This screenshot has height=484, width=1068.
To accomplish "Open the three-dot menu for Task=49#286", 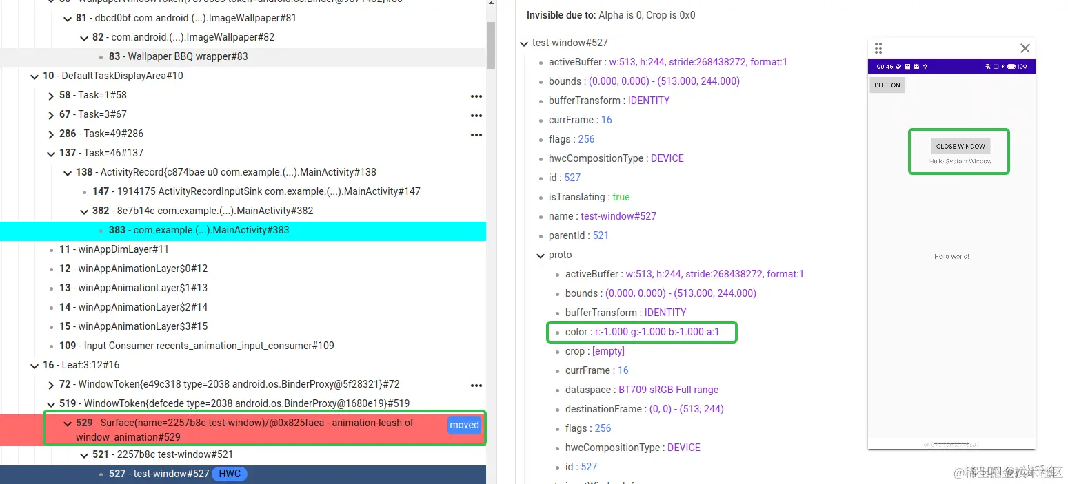I will pyautogui.click(x=476, y=135).
